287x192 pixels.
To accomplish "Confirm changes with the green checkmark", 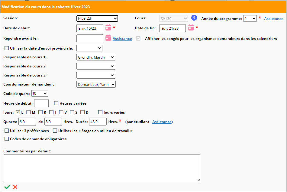I will (x=7, y=187).
